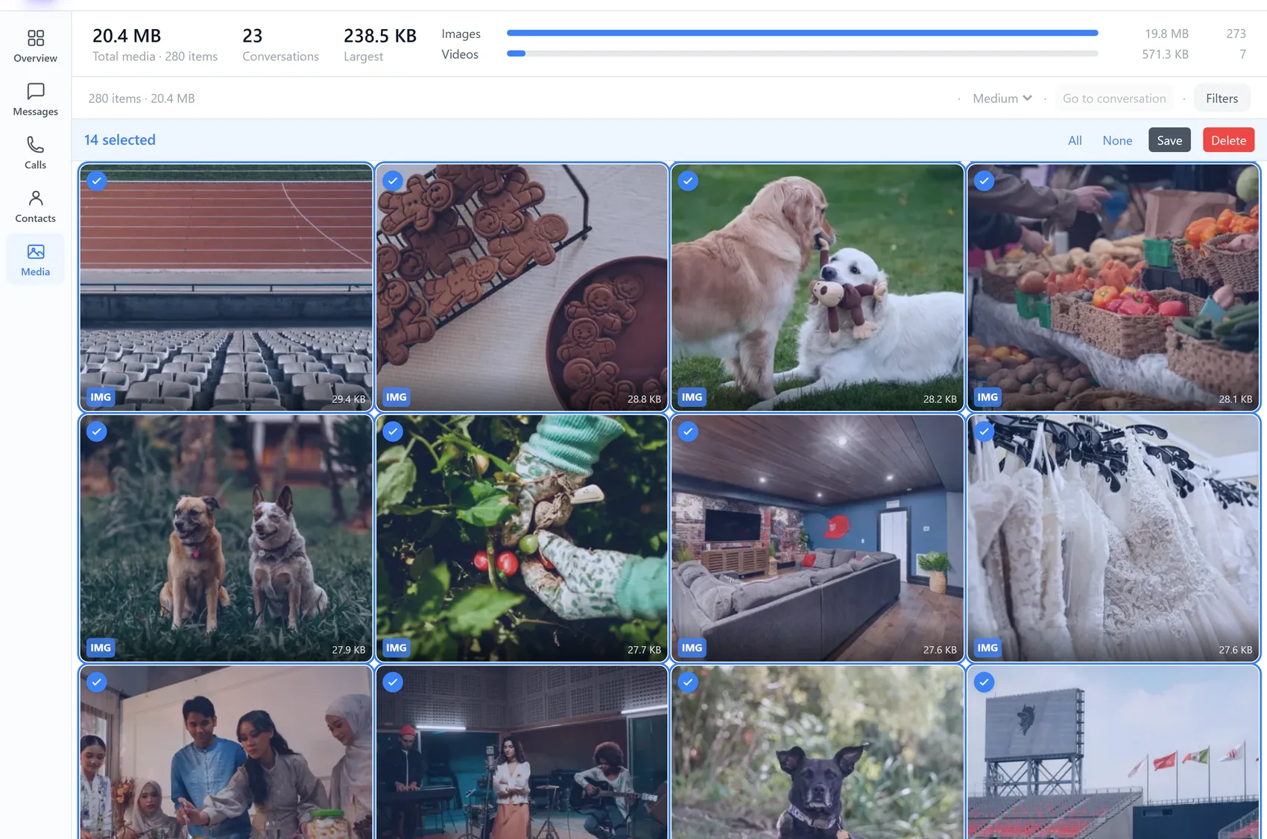Click the 29.4 KB size label
1267x839 pixels.
[x=348, y=399]
